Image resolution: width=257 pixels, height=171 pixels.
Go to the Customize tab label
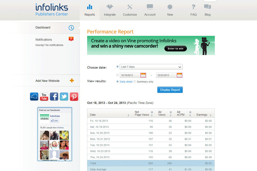[130, 14]
